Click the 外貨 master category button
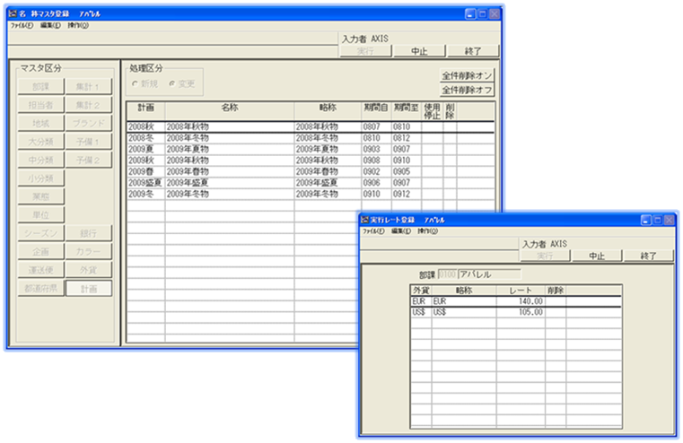 point(91,270)
